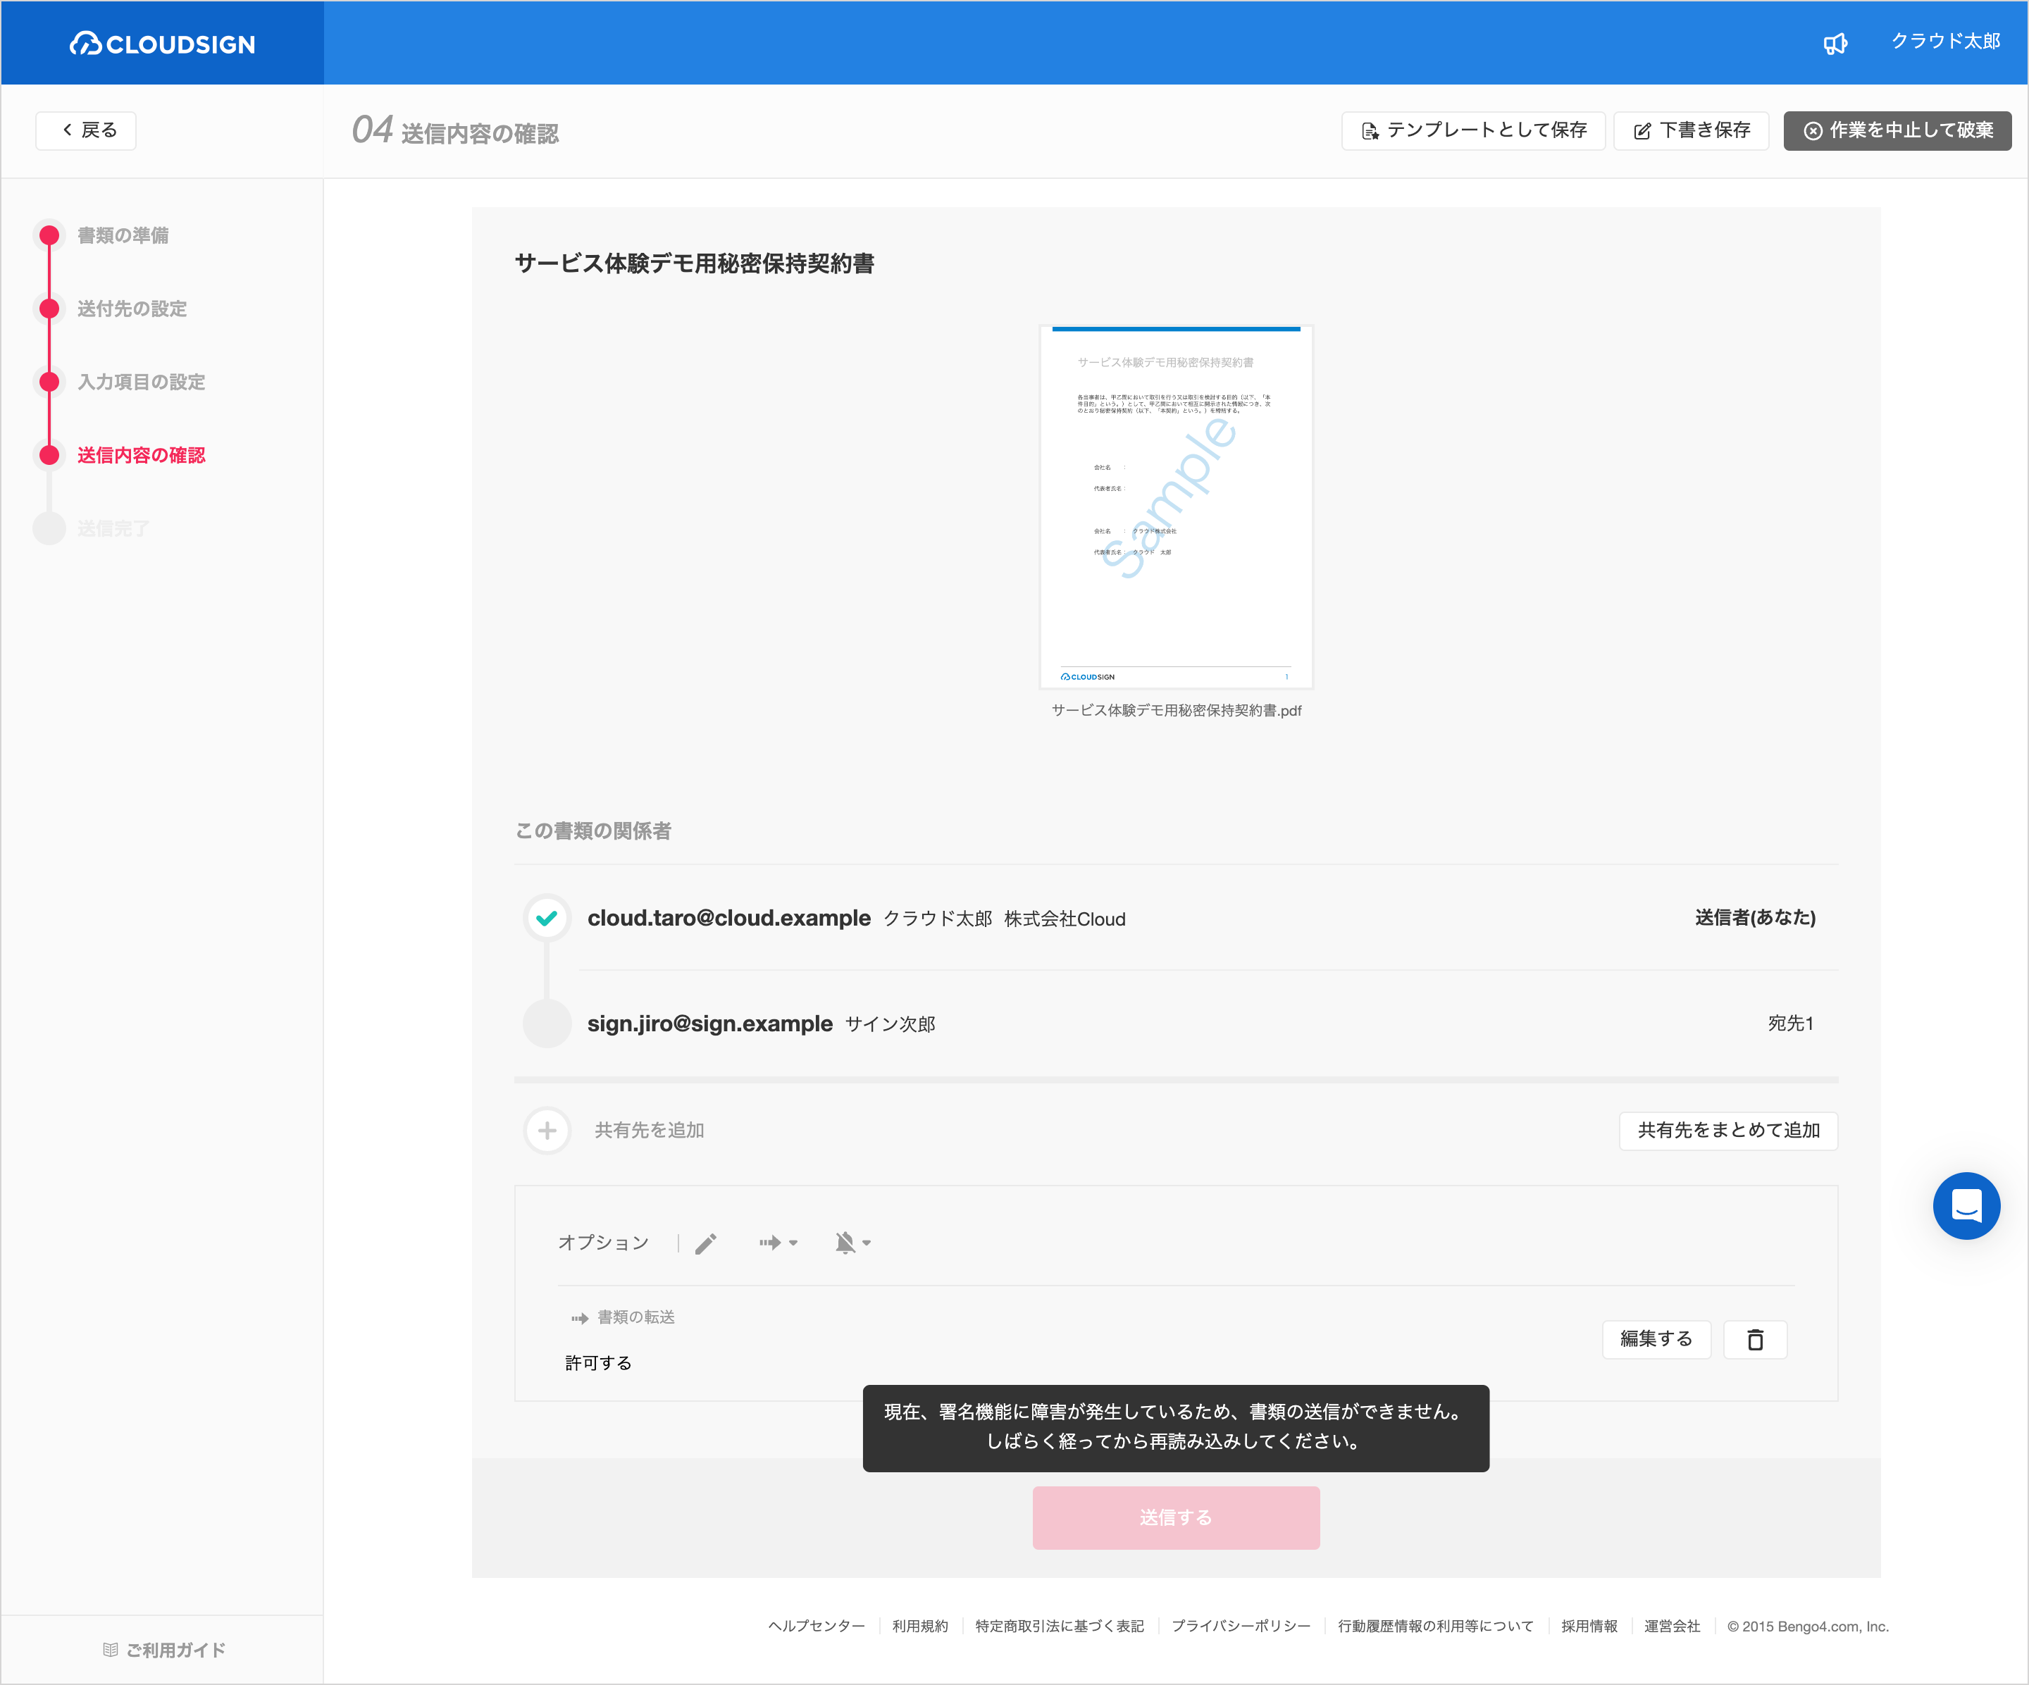Open the contract PDF thumbnail preview
The image size is (2029, 1685).
1175,506
